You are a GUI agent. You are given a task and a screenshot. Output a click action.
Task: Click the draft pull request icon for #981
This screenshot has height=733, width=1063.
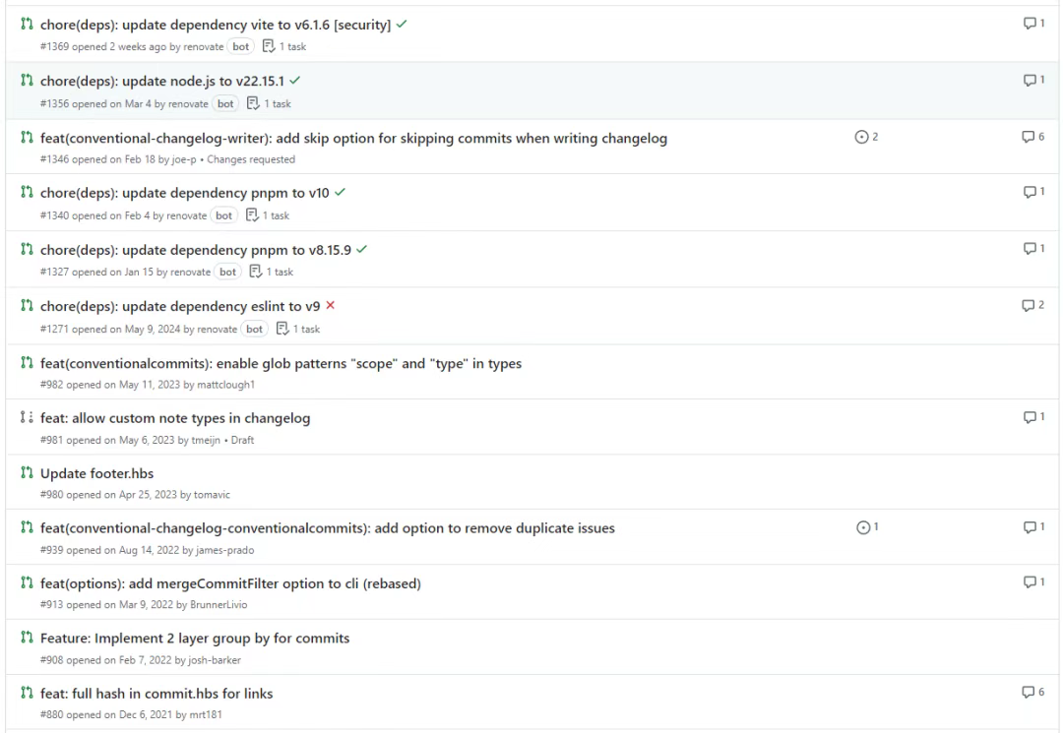coord(27,417)
